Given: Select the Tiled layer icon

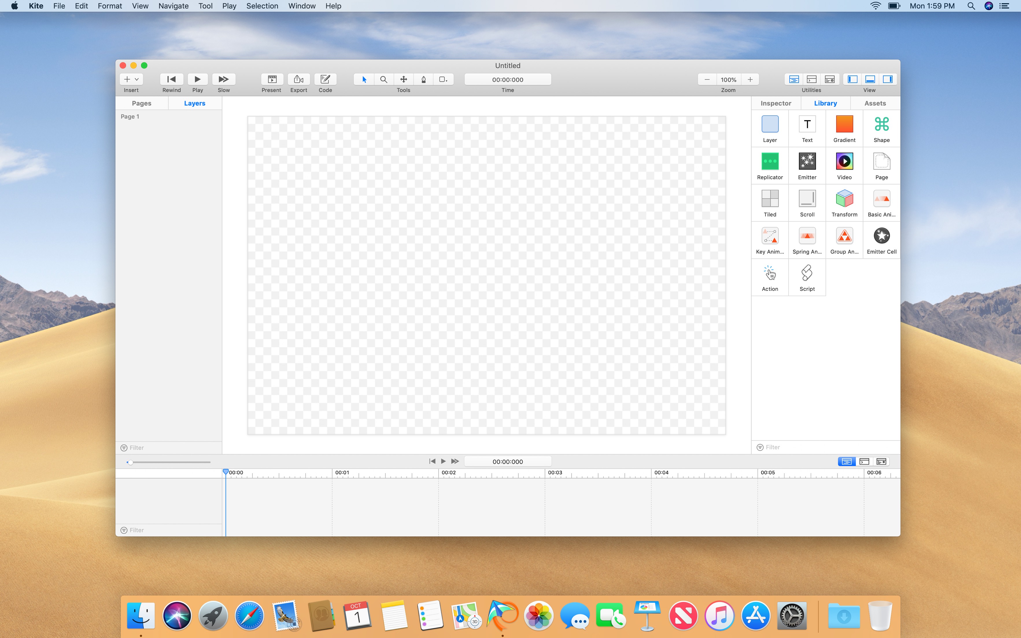Looking at the screenshot, I should [770, 199].
